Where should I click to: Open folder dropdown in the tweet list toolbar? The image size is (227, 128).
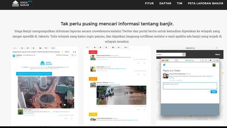pyautogui.click(x=113, y=47)
